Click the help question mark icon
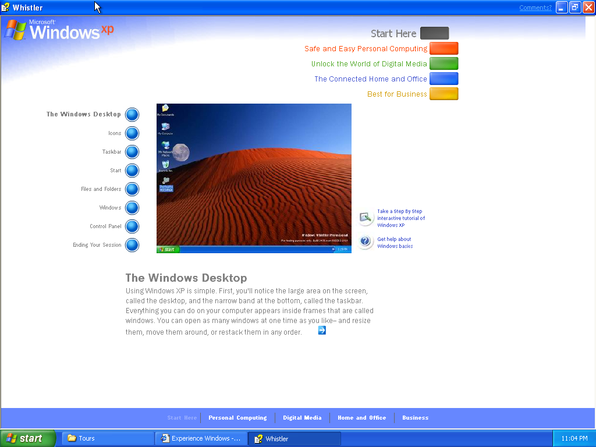The width and height of the screenshot is (596, 447). pos(366,242)
